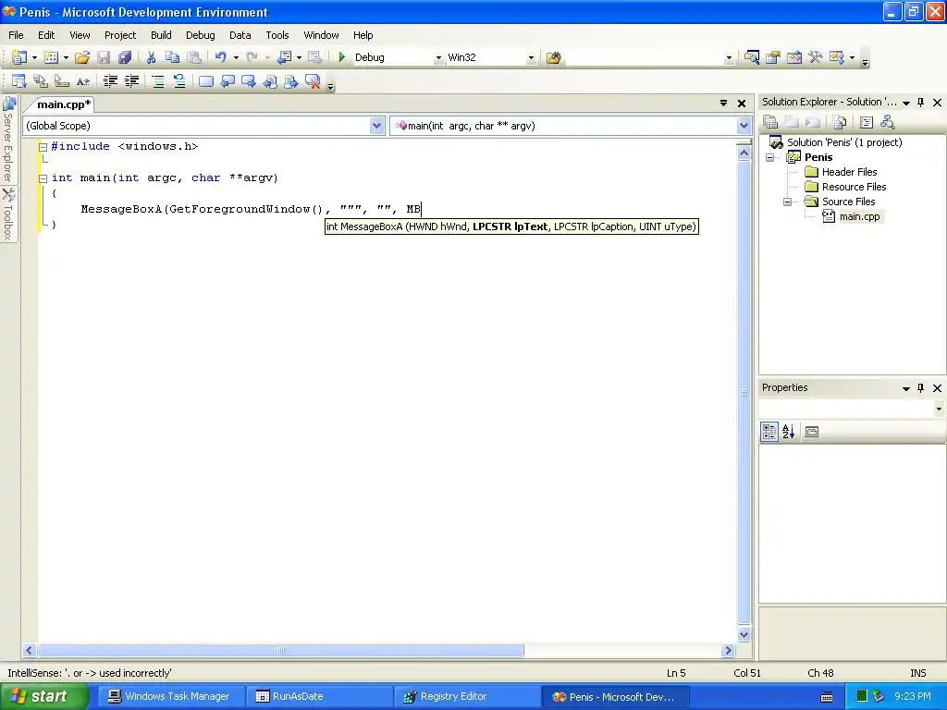The height and width of the screenshot is (710, 947).
Task: Open the Object Browser toolbar icon
Action: tap(794, 57)
